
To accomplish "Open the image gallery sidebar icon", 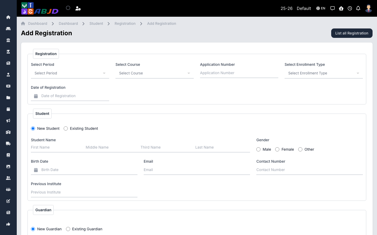I will click(x=8, y=167).
